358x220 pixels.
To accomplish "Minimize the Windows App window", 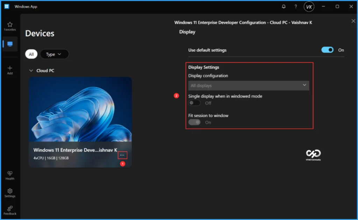I will 323,6.
